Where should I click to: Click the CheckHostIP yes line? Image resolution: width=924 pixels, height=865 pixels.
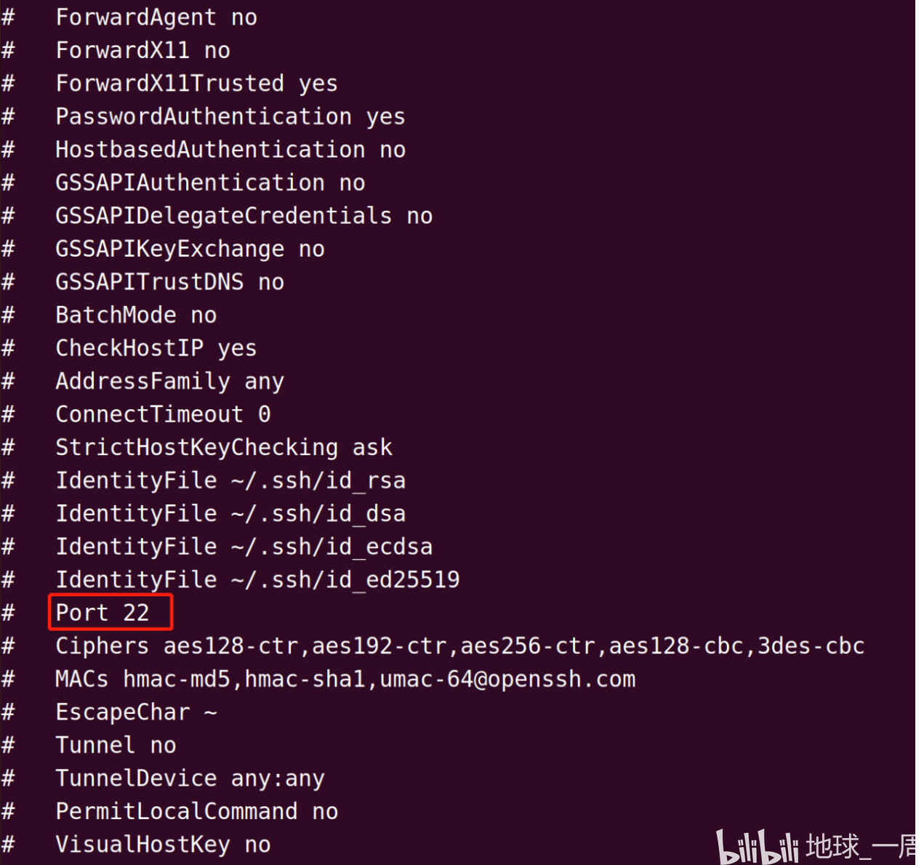[156, 348]
